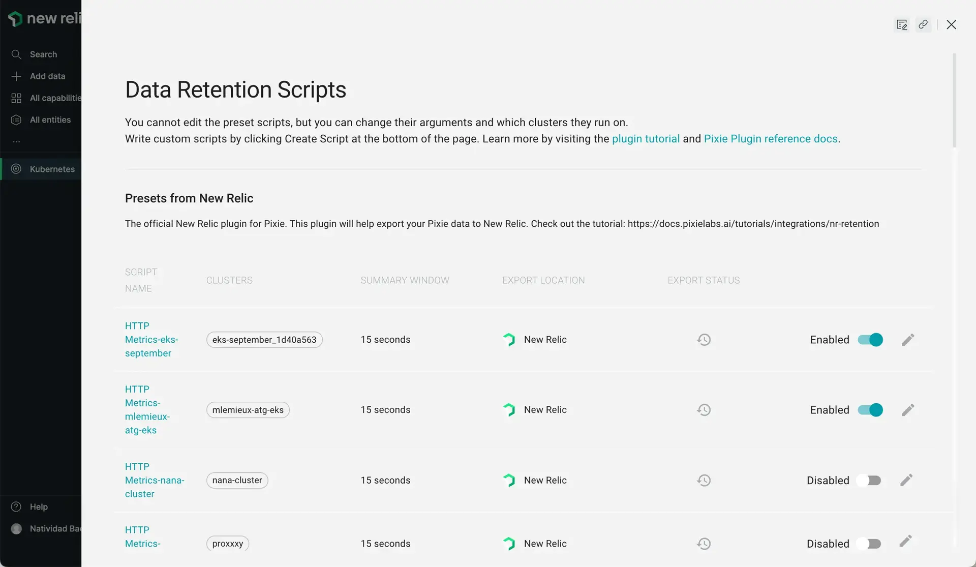Screen dimensions: 976x567
Task: Click Add data in the sidebar
Action: pyautogui.click(x=47, y=76)
